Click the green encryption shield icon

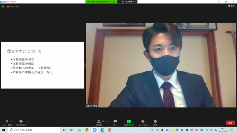[3, 6]
